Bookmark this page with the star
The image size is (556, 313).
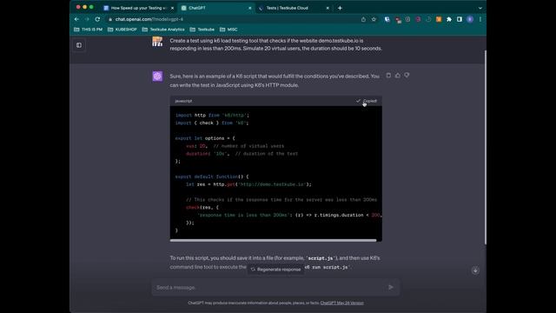pyautogui.click(x=374, y=19)
